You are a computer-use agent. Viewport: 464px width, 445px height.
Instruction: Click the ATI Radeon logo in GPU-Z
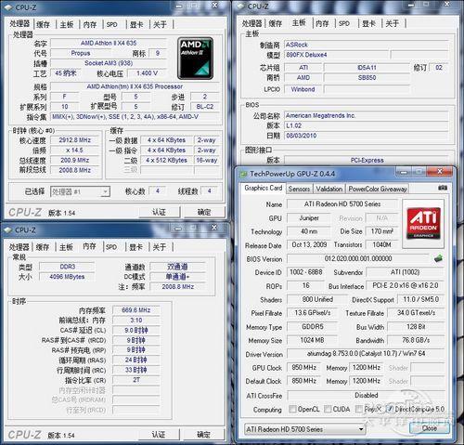click(x=423, y=223)
